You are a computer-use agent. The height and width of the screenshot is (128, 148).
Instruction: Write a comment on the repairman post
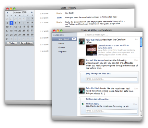tap(111, 111)
